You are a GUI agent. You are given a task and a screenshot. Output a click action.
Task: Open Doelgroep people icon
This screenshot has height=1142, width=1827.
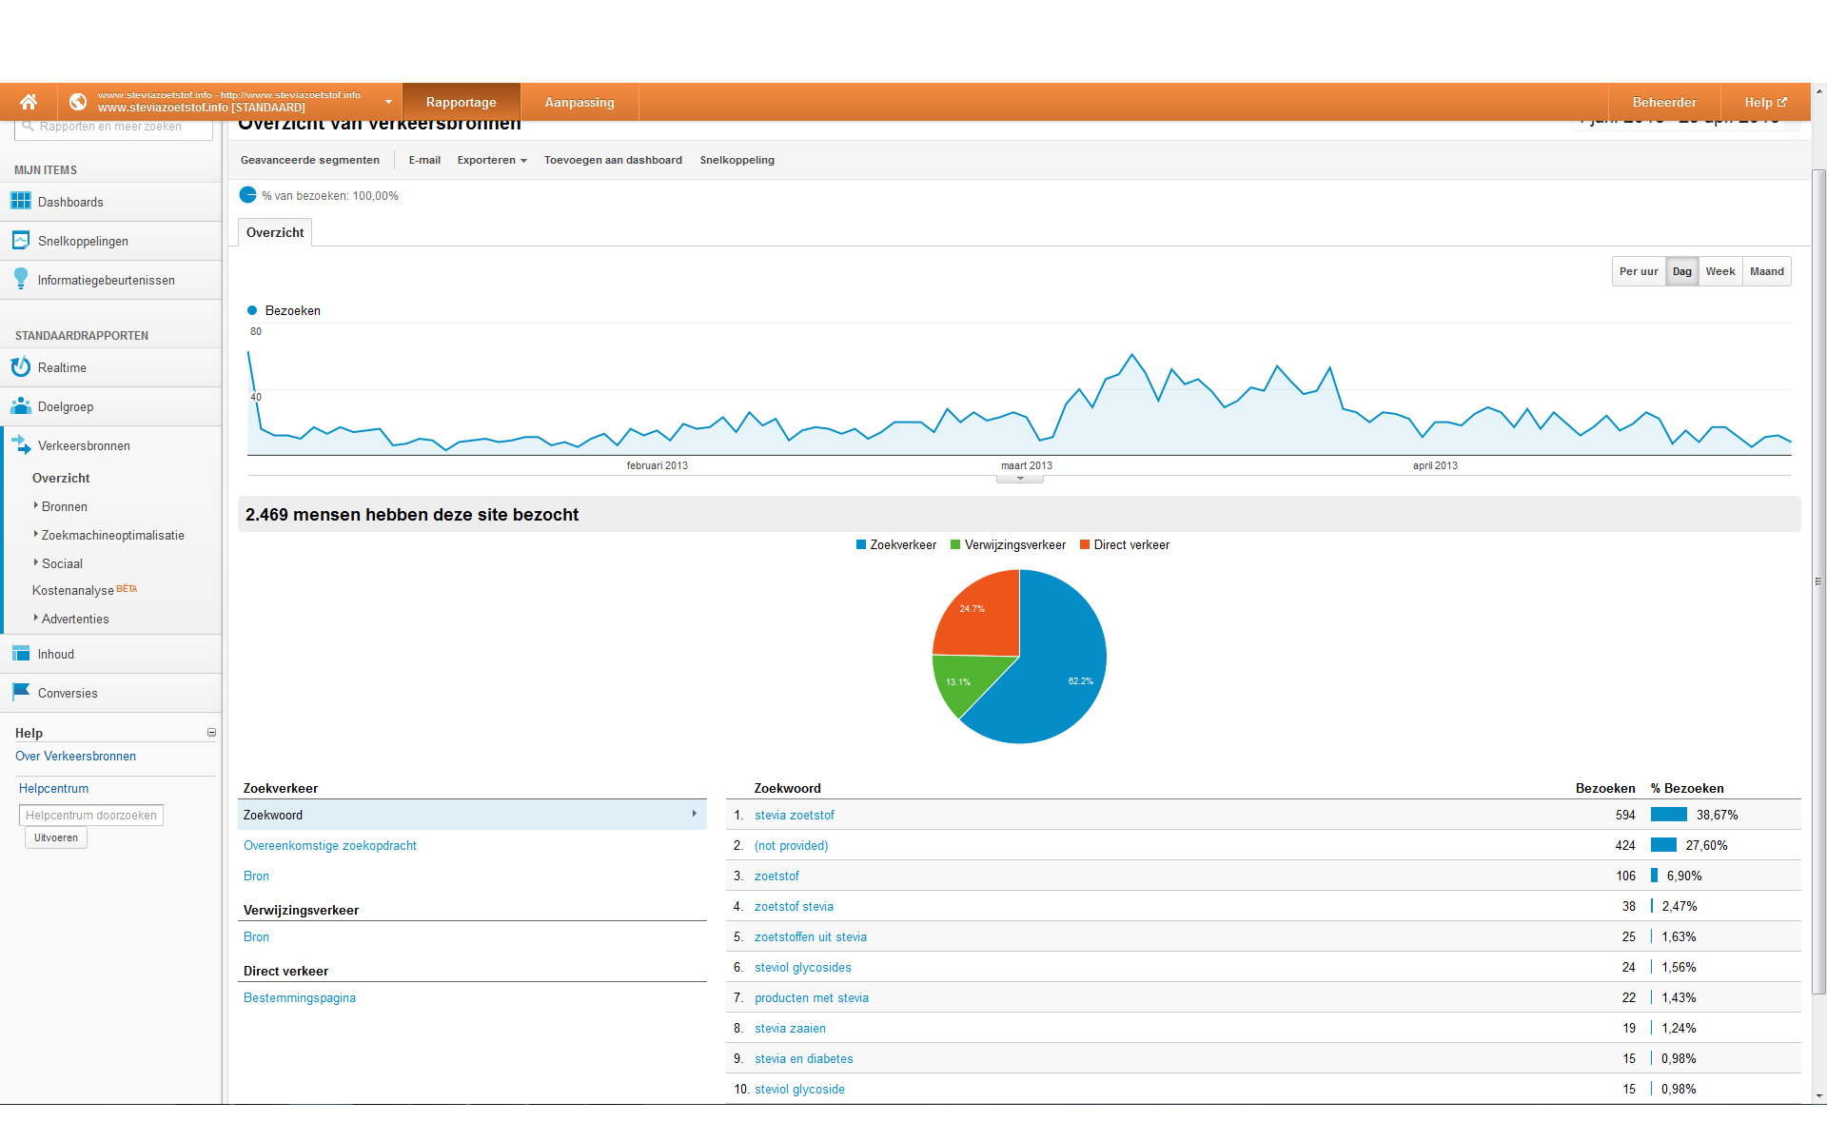[21, 406]
